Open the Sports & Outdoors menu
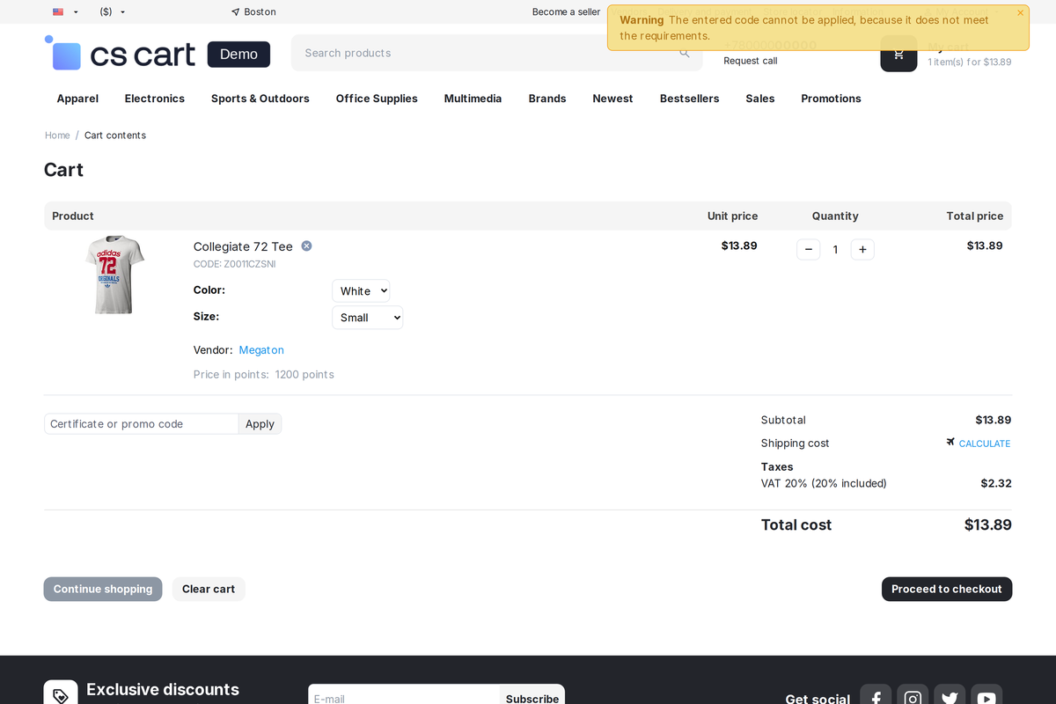The width and height of the screenshot is (1056, 704). (x=260, y=99)
